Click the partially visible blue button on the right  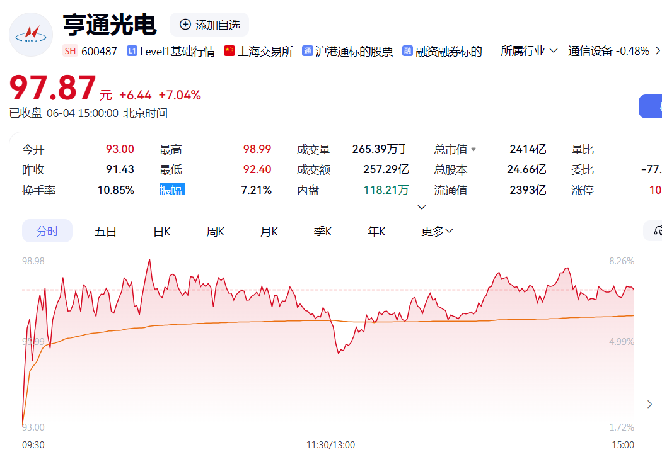point(651,106)
